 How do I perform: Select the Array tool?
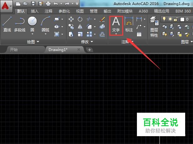pos(89,34)
